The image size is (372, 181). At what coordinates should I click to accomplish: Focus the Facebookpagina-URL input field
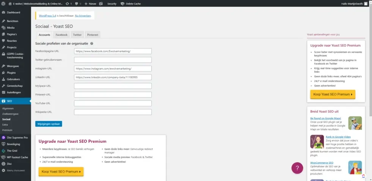coord(113,51)
